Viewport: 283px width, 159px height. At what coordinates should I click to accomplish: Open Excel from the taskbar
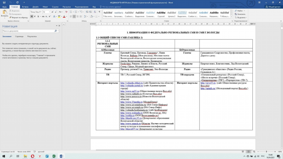pos(54,156)
